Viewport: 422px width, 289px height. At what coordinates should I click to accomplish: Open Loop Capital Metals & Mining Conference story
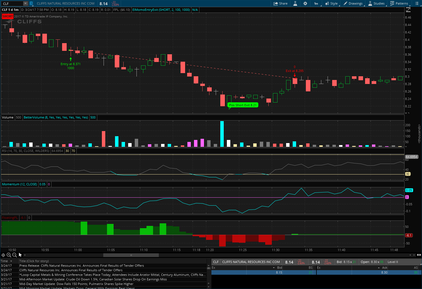pyautogui.click(x=112, y=275)
